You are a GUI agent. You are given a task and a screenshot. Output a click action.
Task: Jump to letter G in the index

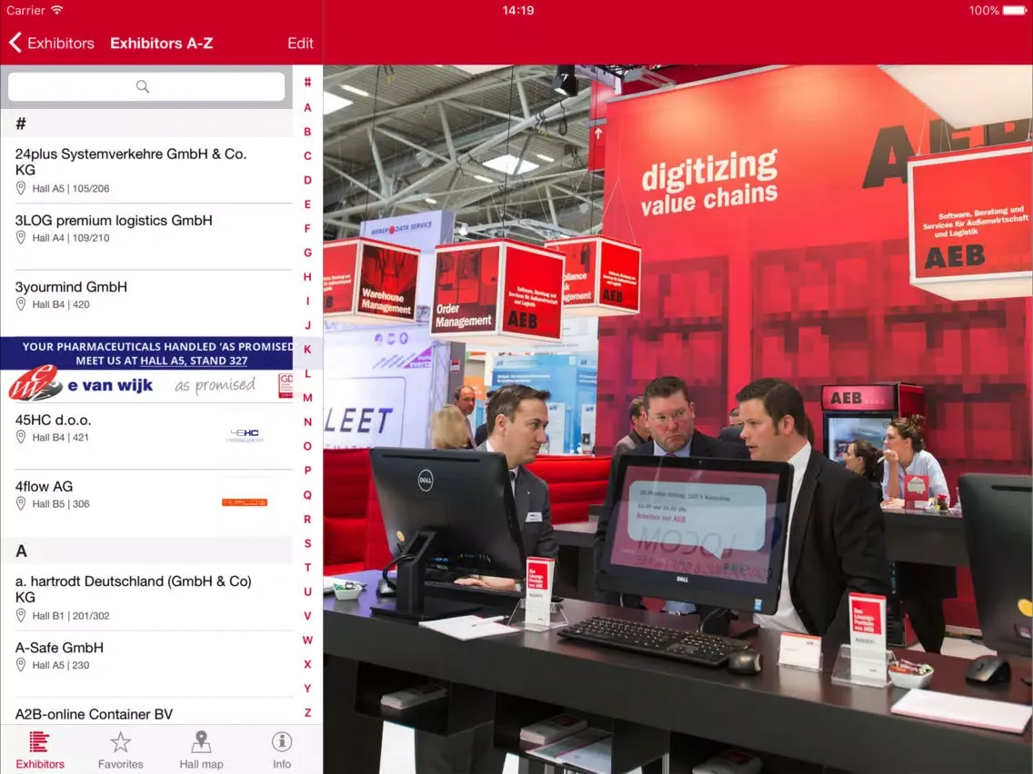point(307,253)
